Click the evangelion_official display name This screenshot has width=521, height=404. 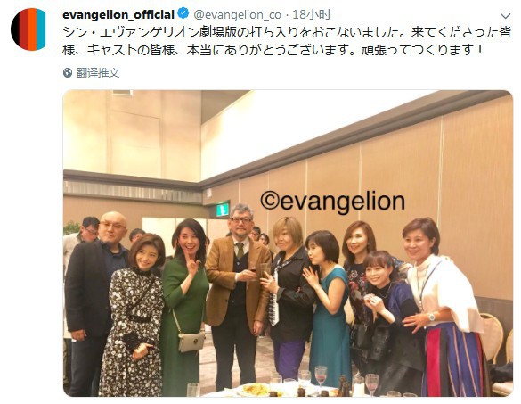point(118,14)
